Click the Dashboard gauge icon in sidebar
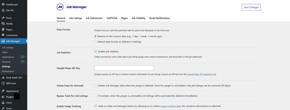 tap(3, 5)
